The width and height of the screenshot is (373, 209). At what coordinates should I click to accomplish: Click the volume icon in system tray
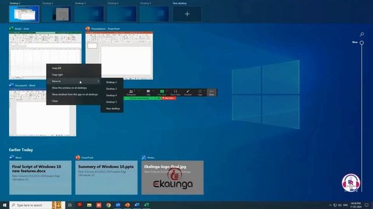tap(340, 205)
